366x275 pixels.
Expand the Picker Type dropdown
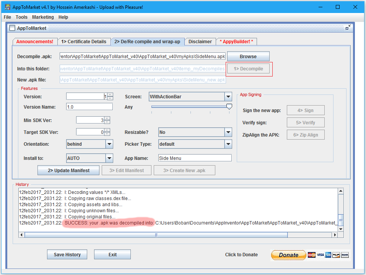click(x=228, y=144)
